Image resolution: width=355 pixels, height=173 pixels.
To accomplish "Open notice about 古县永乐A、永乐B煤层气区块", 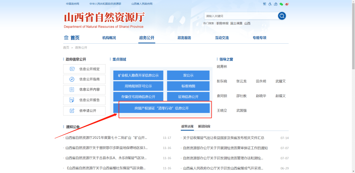I will point(106,158).
